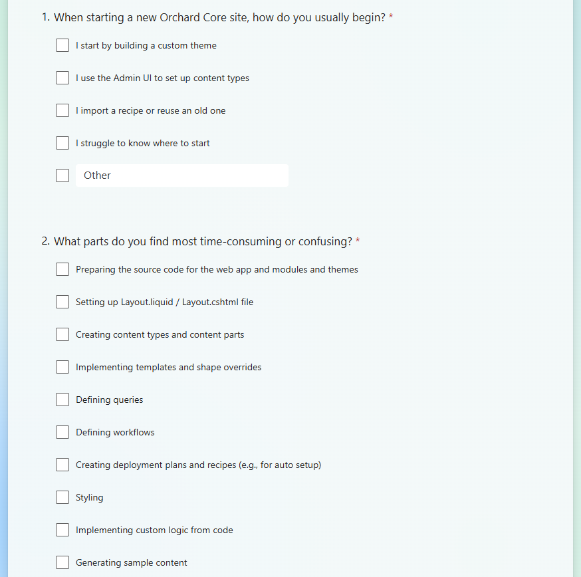Viewport: 581px width, 577px height.
Task: Check 'I import a recipe or reuse an old one'
Action: pyautogui.click(x=62, y=110)
